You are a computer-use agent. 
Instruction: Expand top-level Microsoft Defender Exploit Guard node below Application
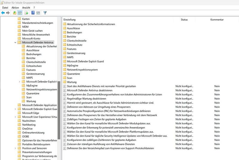[15, 109]
